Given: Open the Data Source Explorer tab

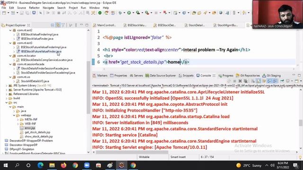Looking at the screenshot, I should [x=160, y=76].
